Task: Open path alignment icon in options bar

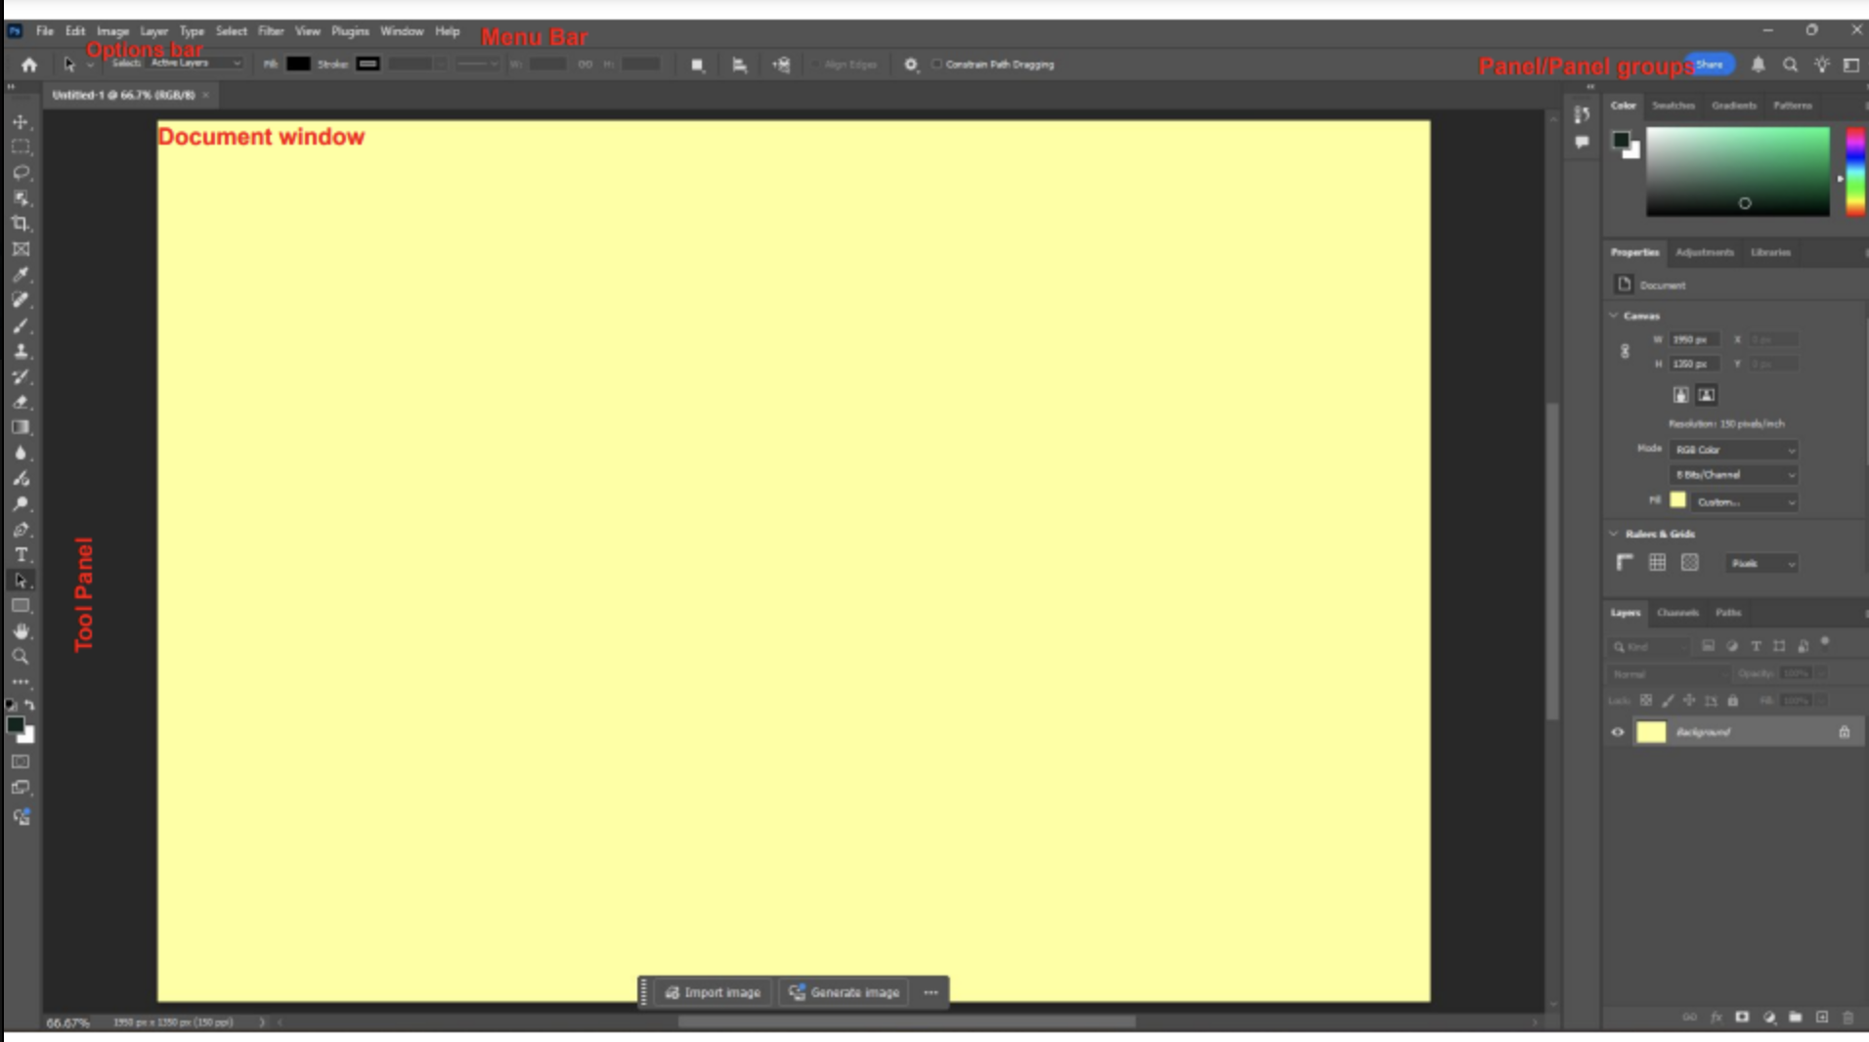Action: pyautogui.click(x=740, y=65)
